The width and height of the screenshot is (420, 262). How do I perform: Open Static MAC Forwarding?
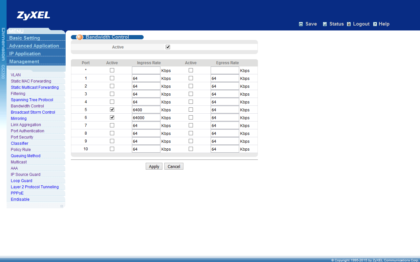pyautogui.click(x=31, y=81)
